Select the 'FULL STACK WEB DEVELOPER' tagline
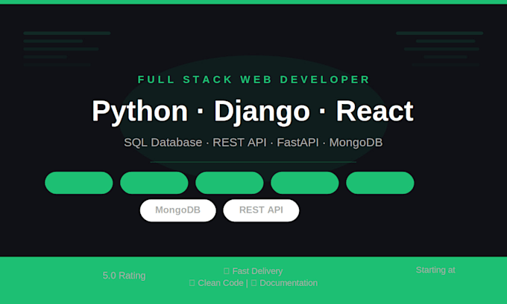The height and width of the screenshot is (304, 507). click(253, 80)
